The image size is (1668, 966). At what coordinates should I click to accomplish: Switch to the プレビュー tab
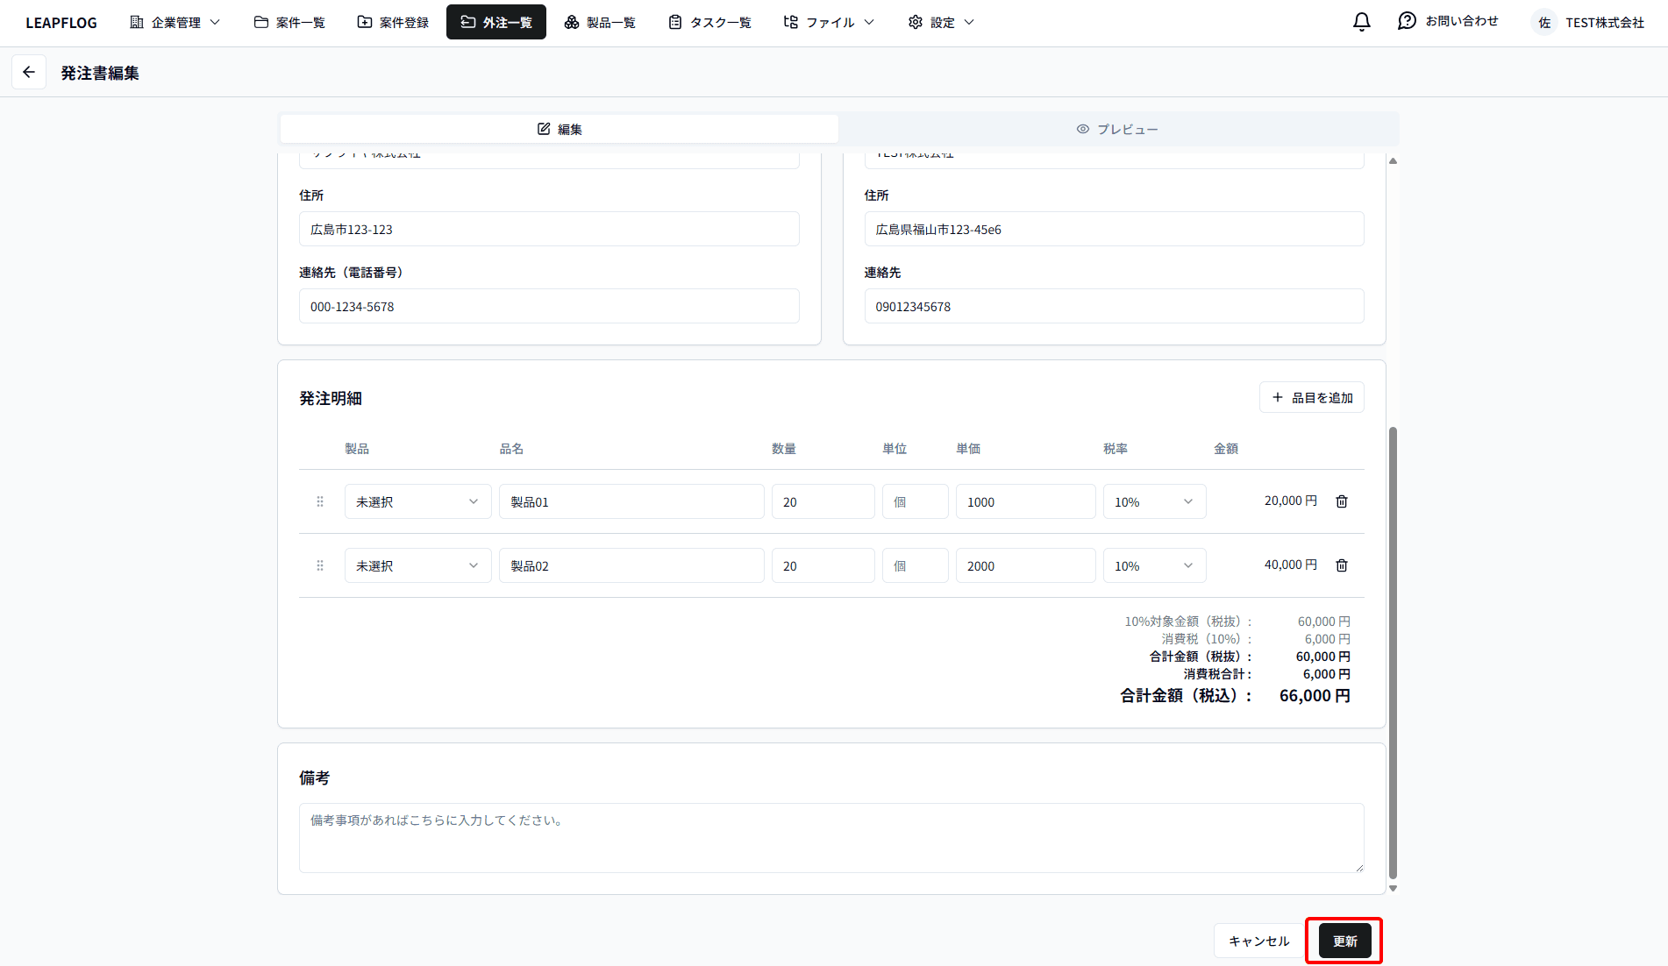pyautogui.click(x=1117, y=130)
